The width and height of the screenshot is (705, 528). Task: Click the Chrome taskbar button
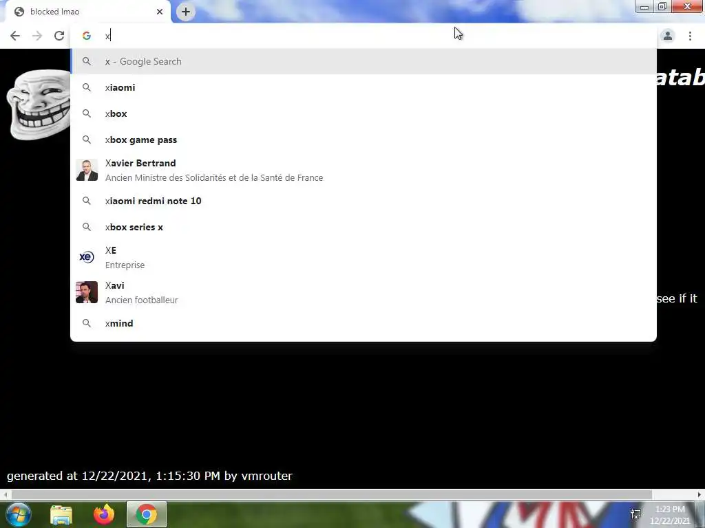click(147, 514)
